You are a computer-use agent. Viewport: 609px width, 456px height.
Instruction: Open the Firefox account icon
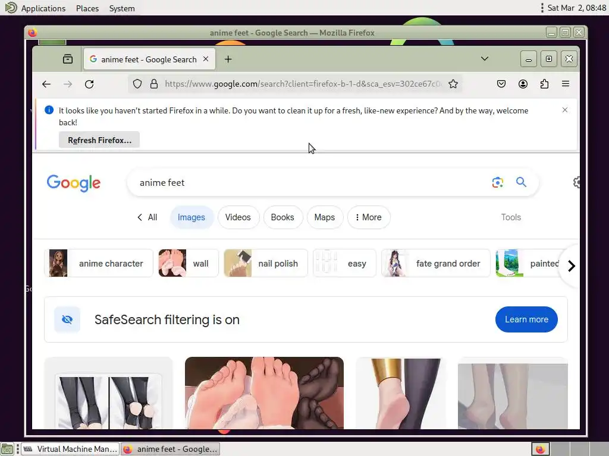[523, 84]
